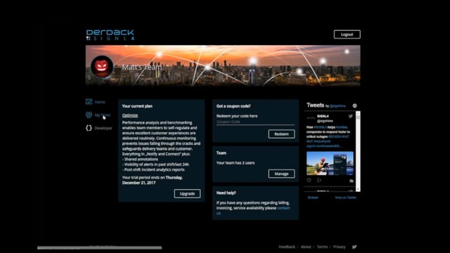Click the Developer curly braces icon
This screenshot has height=253, width=450.
click(89, 128)
